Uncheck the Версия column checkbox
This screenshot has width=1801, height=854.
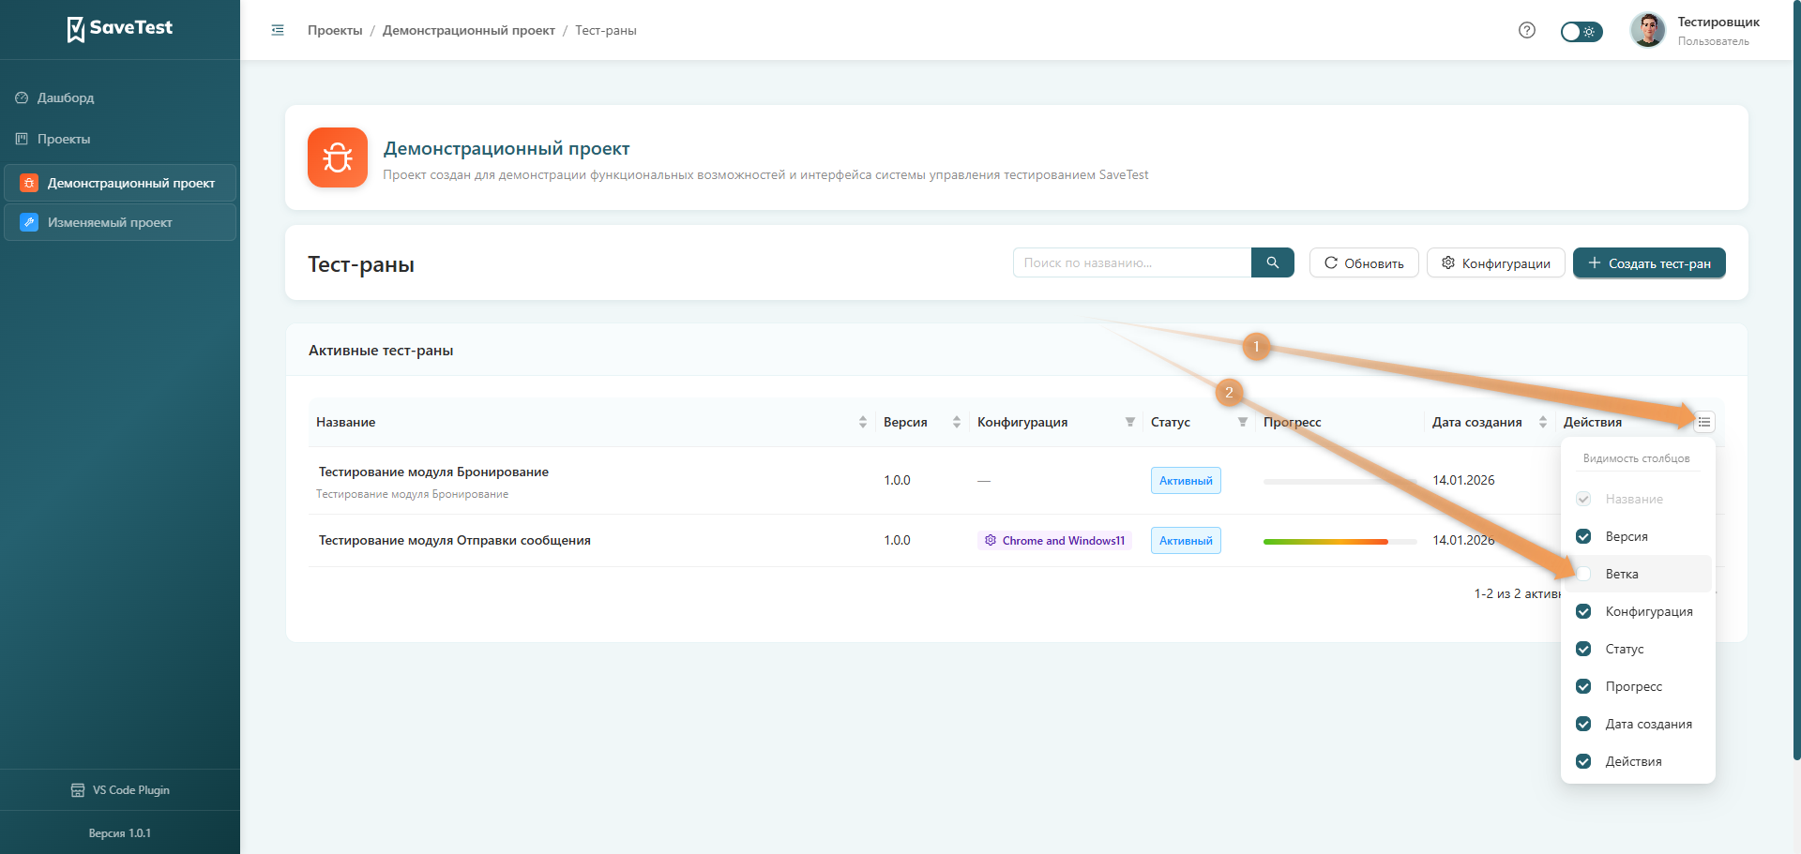click(x=1583, y=536)
